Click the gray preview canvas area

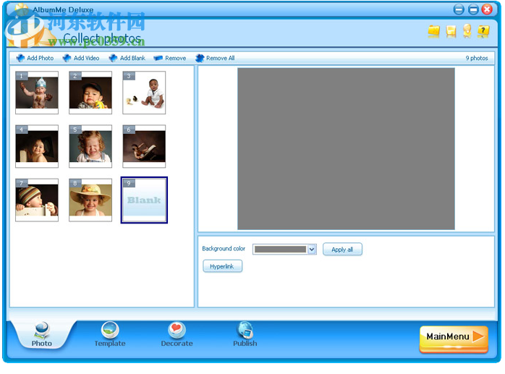tap(347, 148)
